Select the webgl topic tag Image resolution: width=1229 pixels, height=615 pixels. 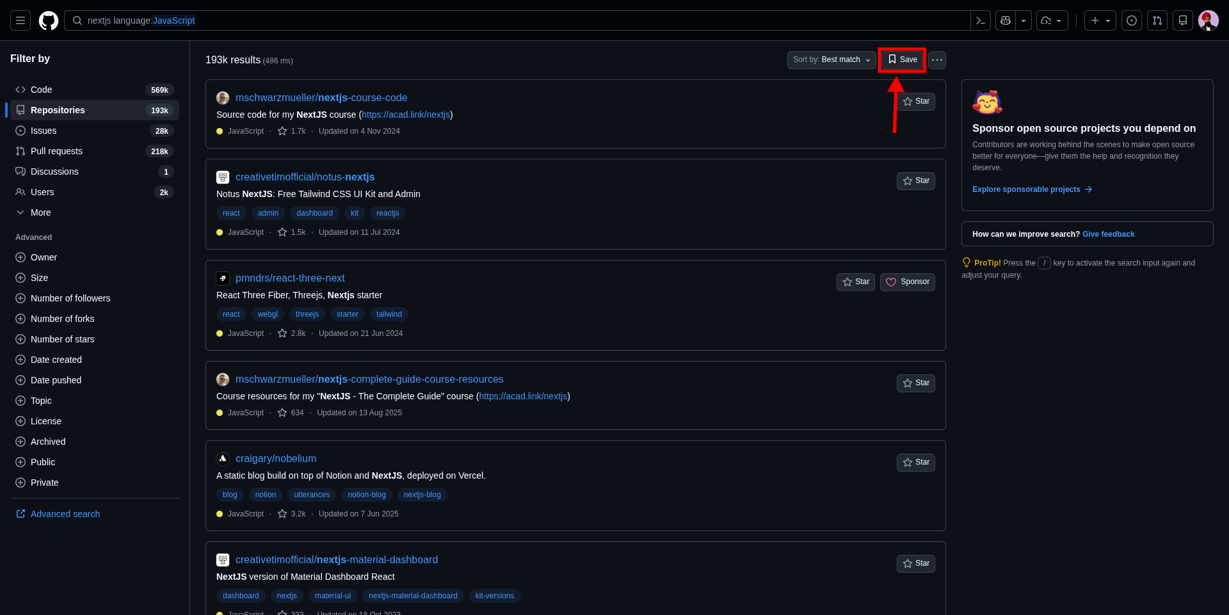pos(268,314)
